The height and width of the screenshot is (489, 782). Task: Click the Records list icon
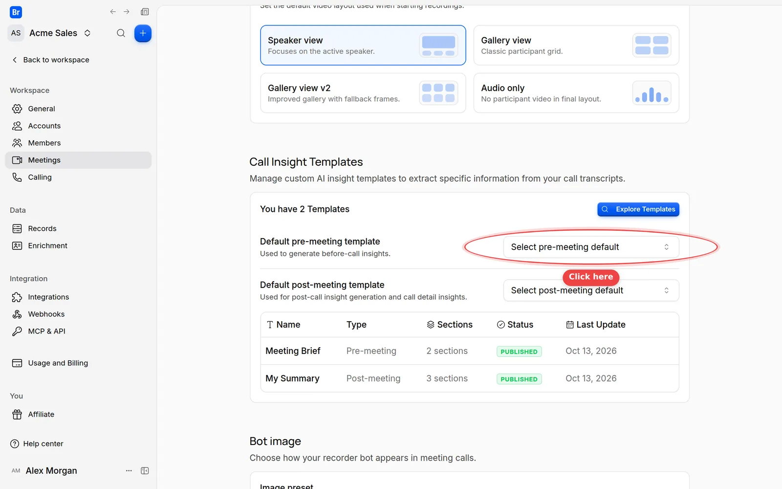tap(17, 228)
